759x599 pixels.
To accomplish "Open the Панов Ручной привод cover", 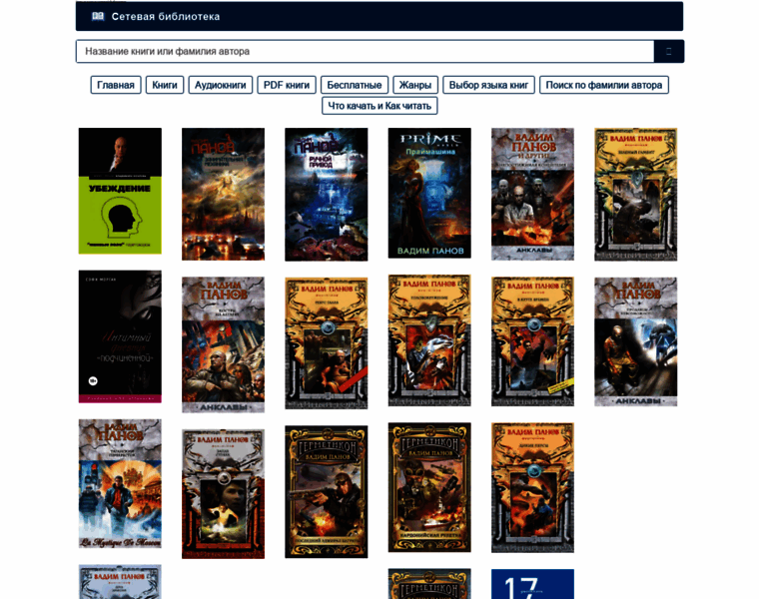I will click(327, 195).
